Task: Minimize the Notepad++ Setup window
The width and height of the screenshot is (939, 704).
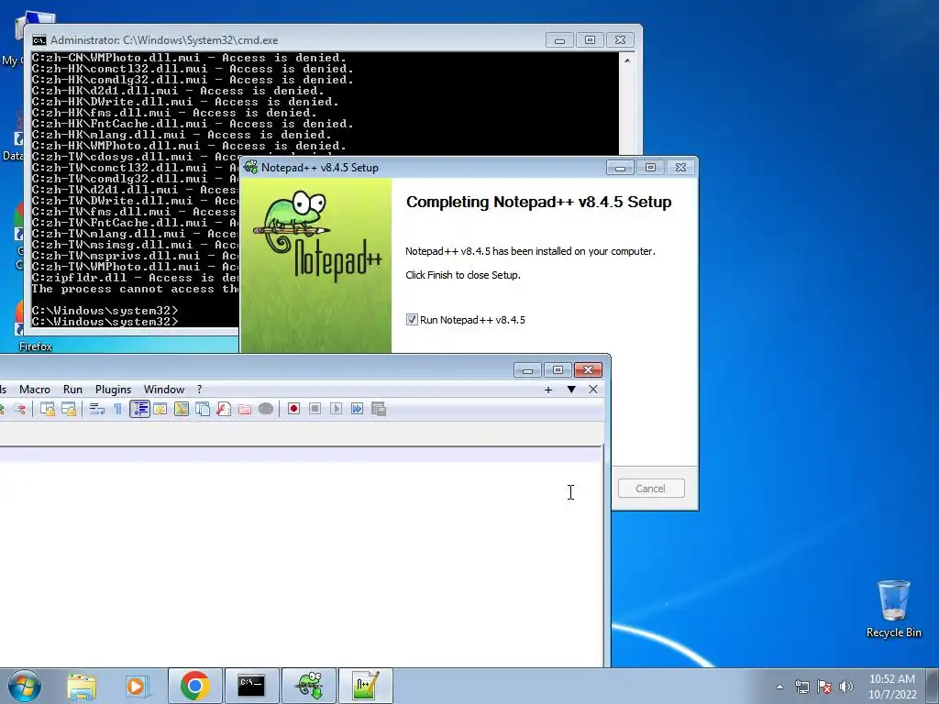Action: (x=620, y=168)
